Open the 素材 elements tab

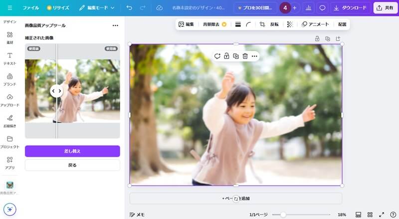[9, 38]
